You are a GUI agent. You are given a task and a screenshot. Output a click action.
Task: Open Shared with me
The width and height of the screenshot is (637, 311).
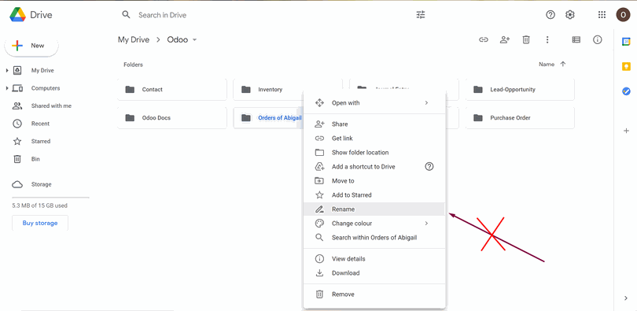(x=51, y=106)
